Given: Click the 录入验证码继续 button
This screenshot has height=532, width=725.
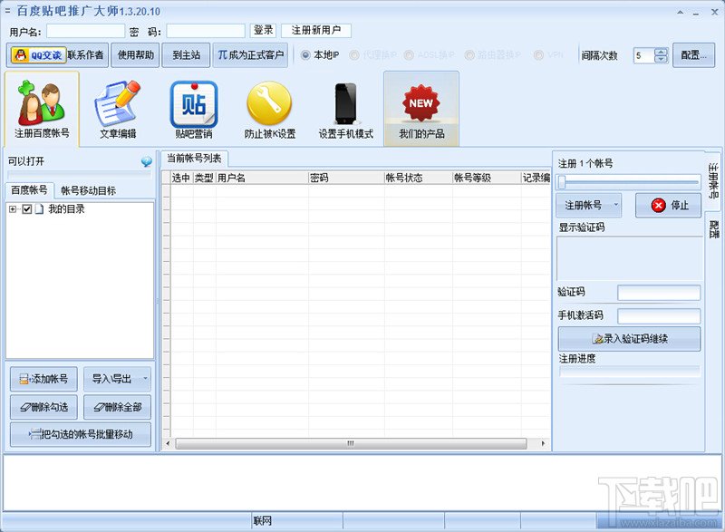Looking at the screenshot, I should coord(629,339).
